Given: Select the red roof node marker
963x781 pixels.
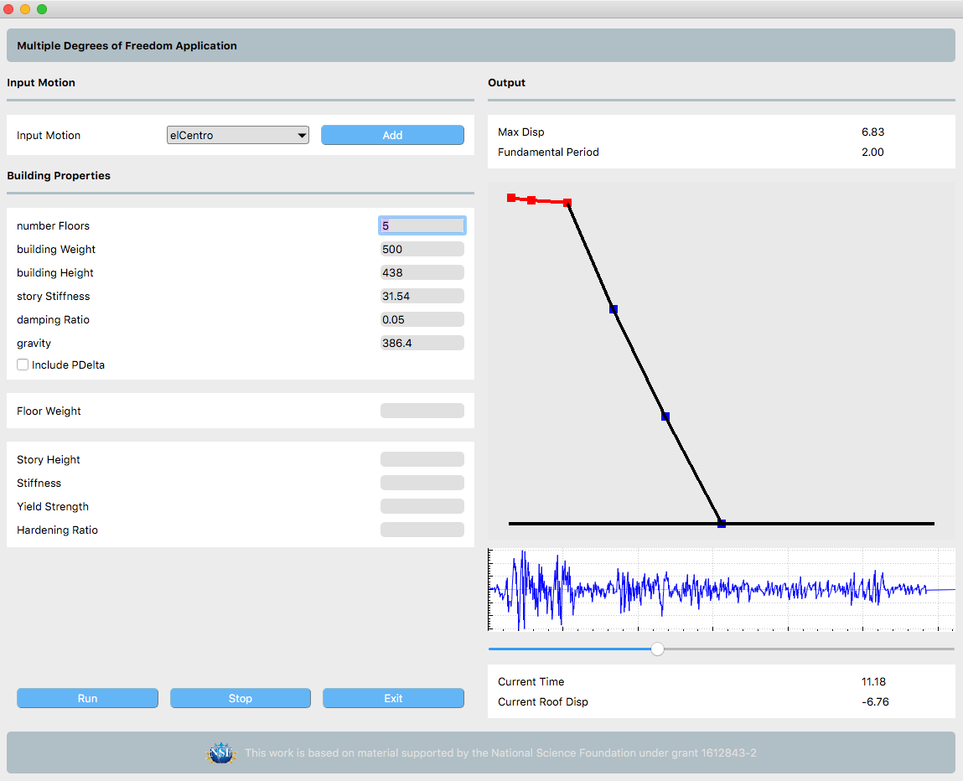Looking at the screenshot, I should (512, 198).
